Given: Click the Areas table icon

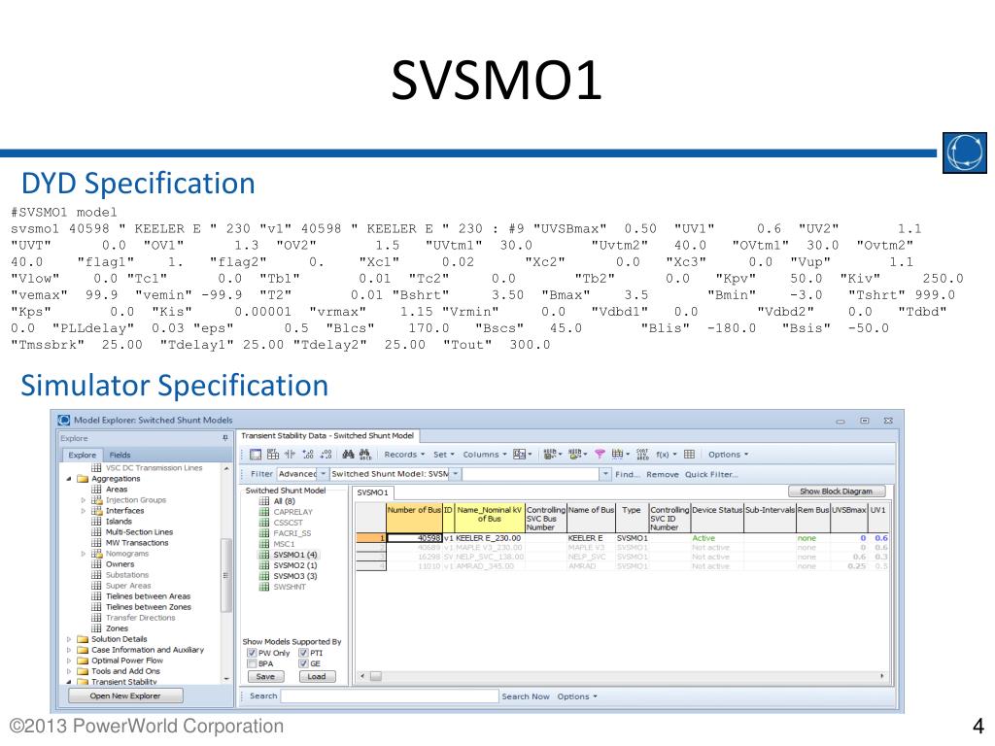Looking at the screenshot, I should click(x=96, y=490).
